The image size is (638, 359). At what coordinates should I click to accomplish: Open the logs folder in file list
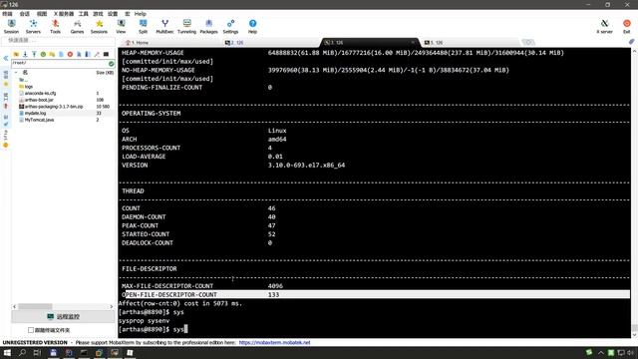(29, 87)
